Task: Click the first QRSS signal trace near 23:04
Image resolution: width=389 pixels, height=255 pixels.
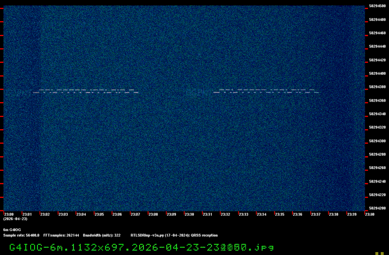Action: (86, 91)
